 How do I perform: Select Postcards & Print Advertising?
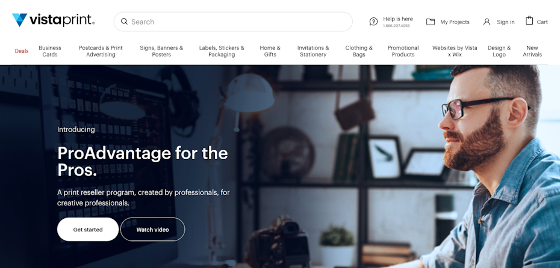[101, 51]
